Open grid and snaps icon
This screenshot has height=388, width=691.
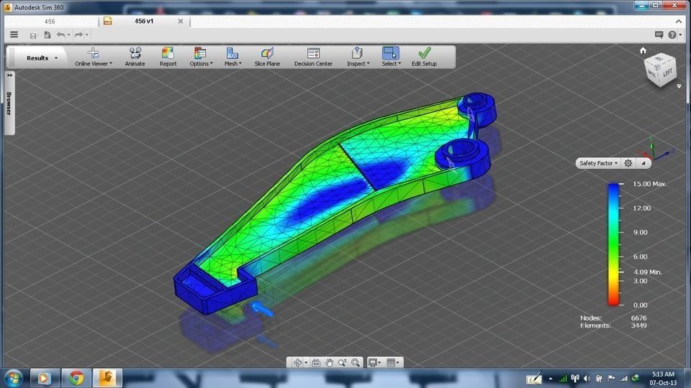coord(391,362)
